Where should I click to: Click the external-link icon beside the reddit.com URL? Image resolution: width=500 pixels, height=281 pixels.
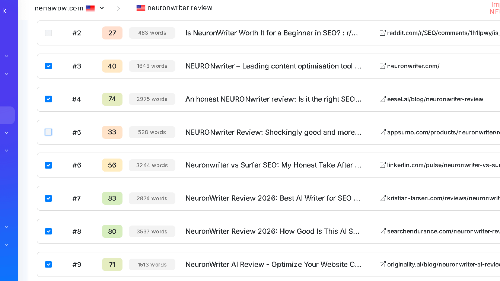point(382,33)
